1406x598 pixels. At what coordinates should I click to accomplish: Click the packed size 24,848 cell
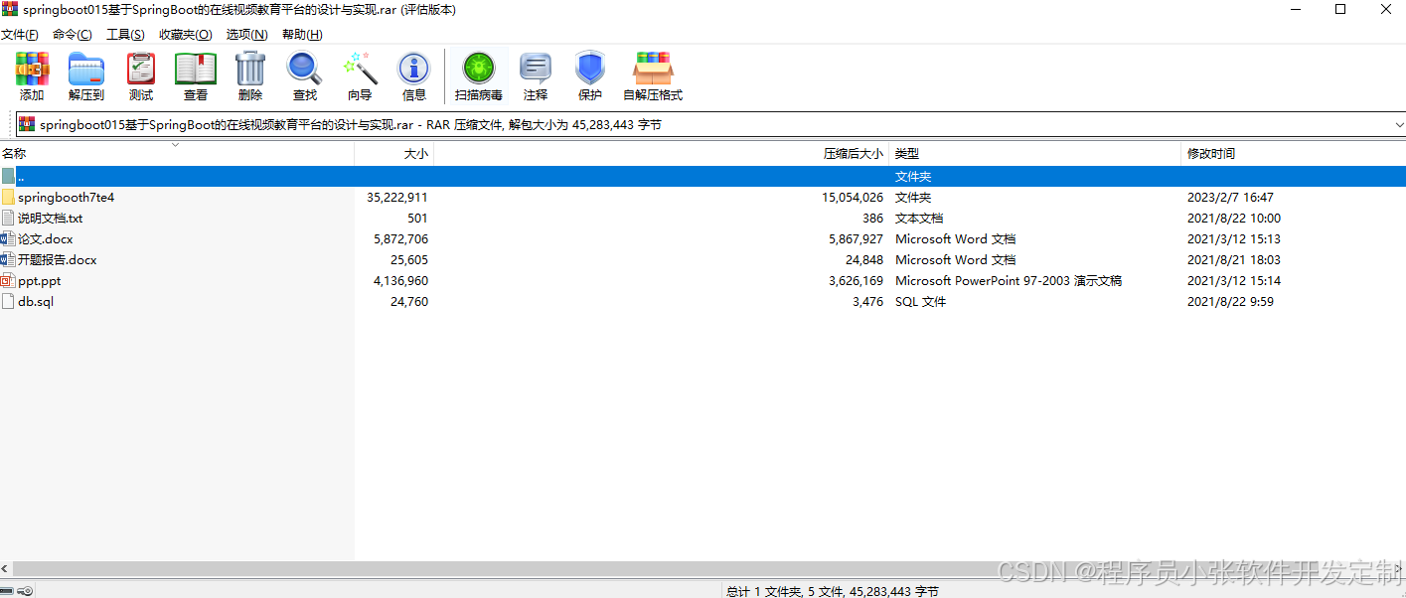862,259
